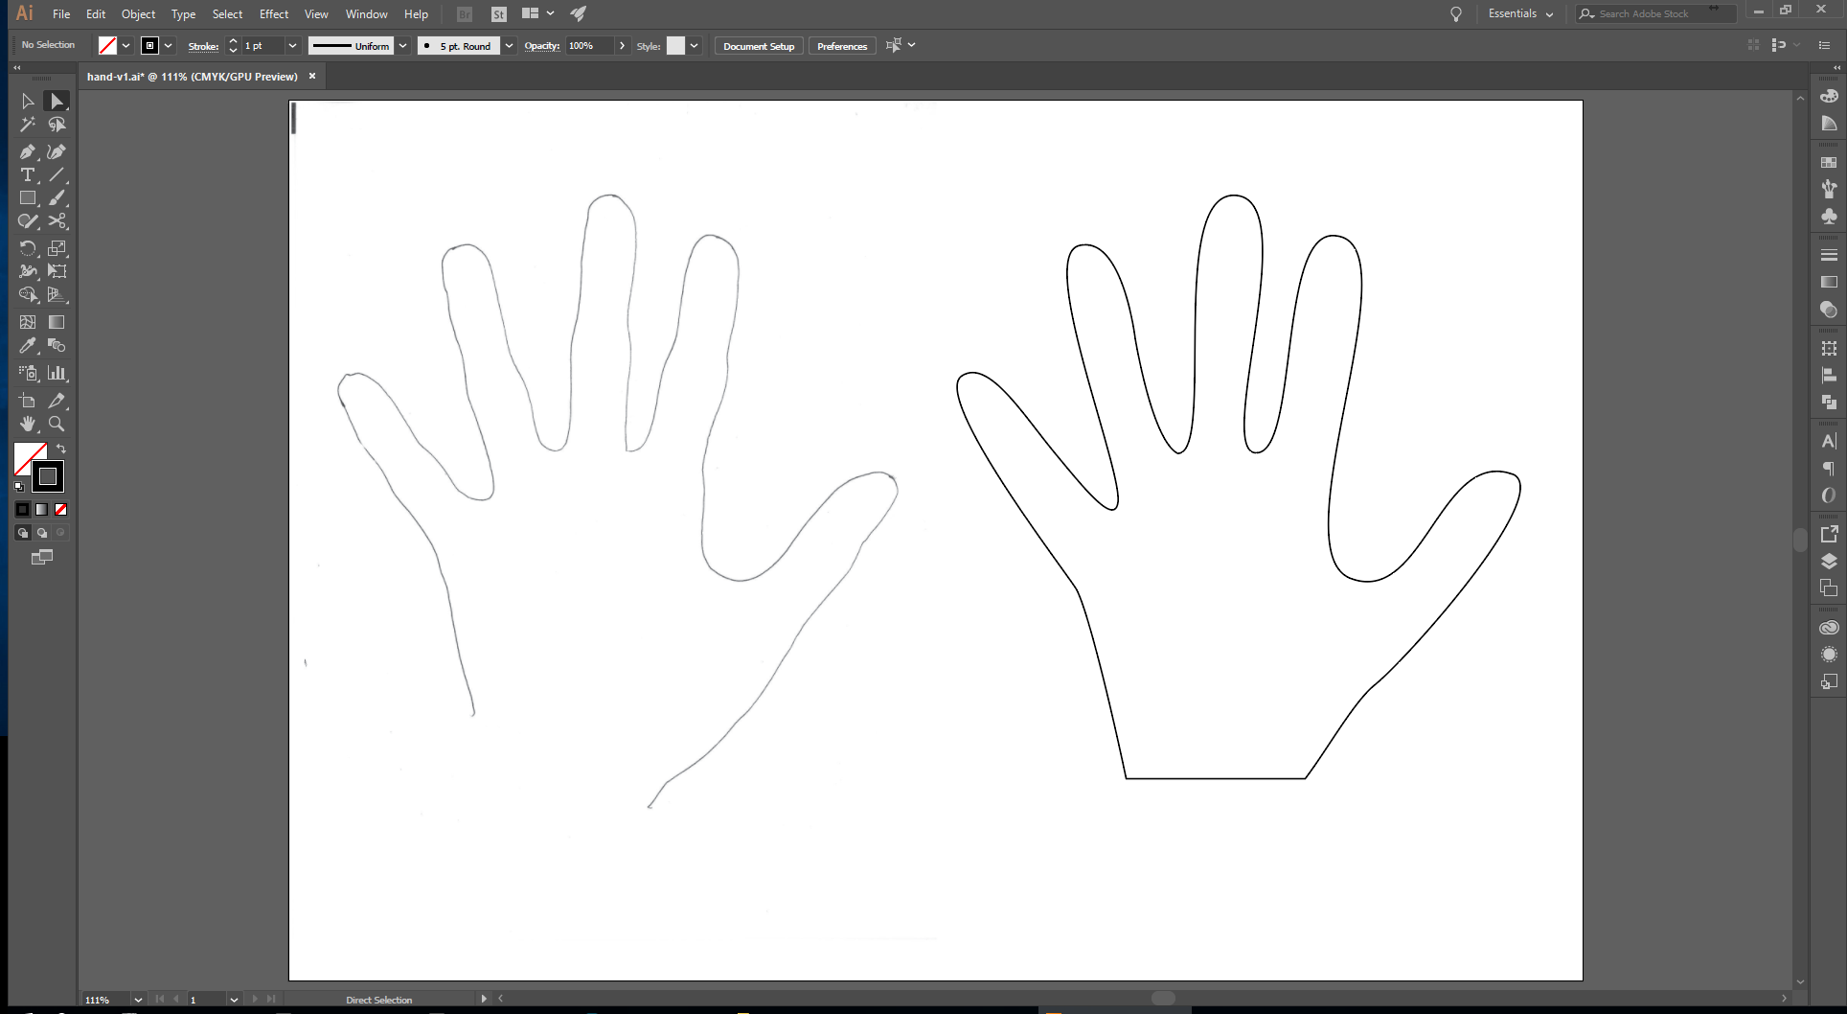Change screen mode button in toolbar
Viewport: 1847px width, 1014px height.
click(x=42, y=557)
